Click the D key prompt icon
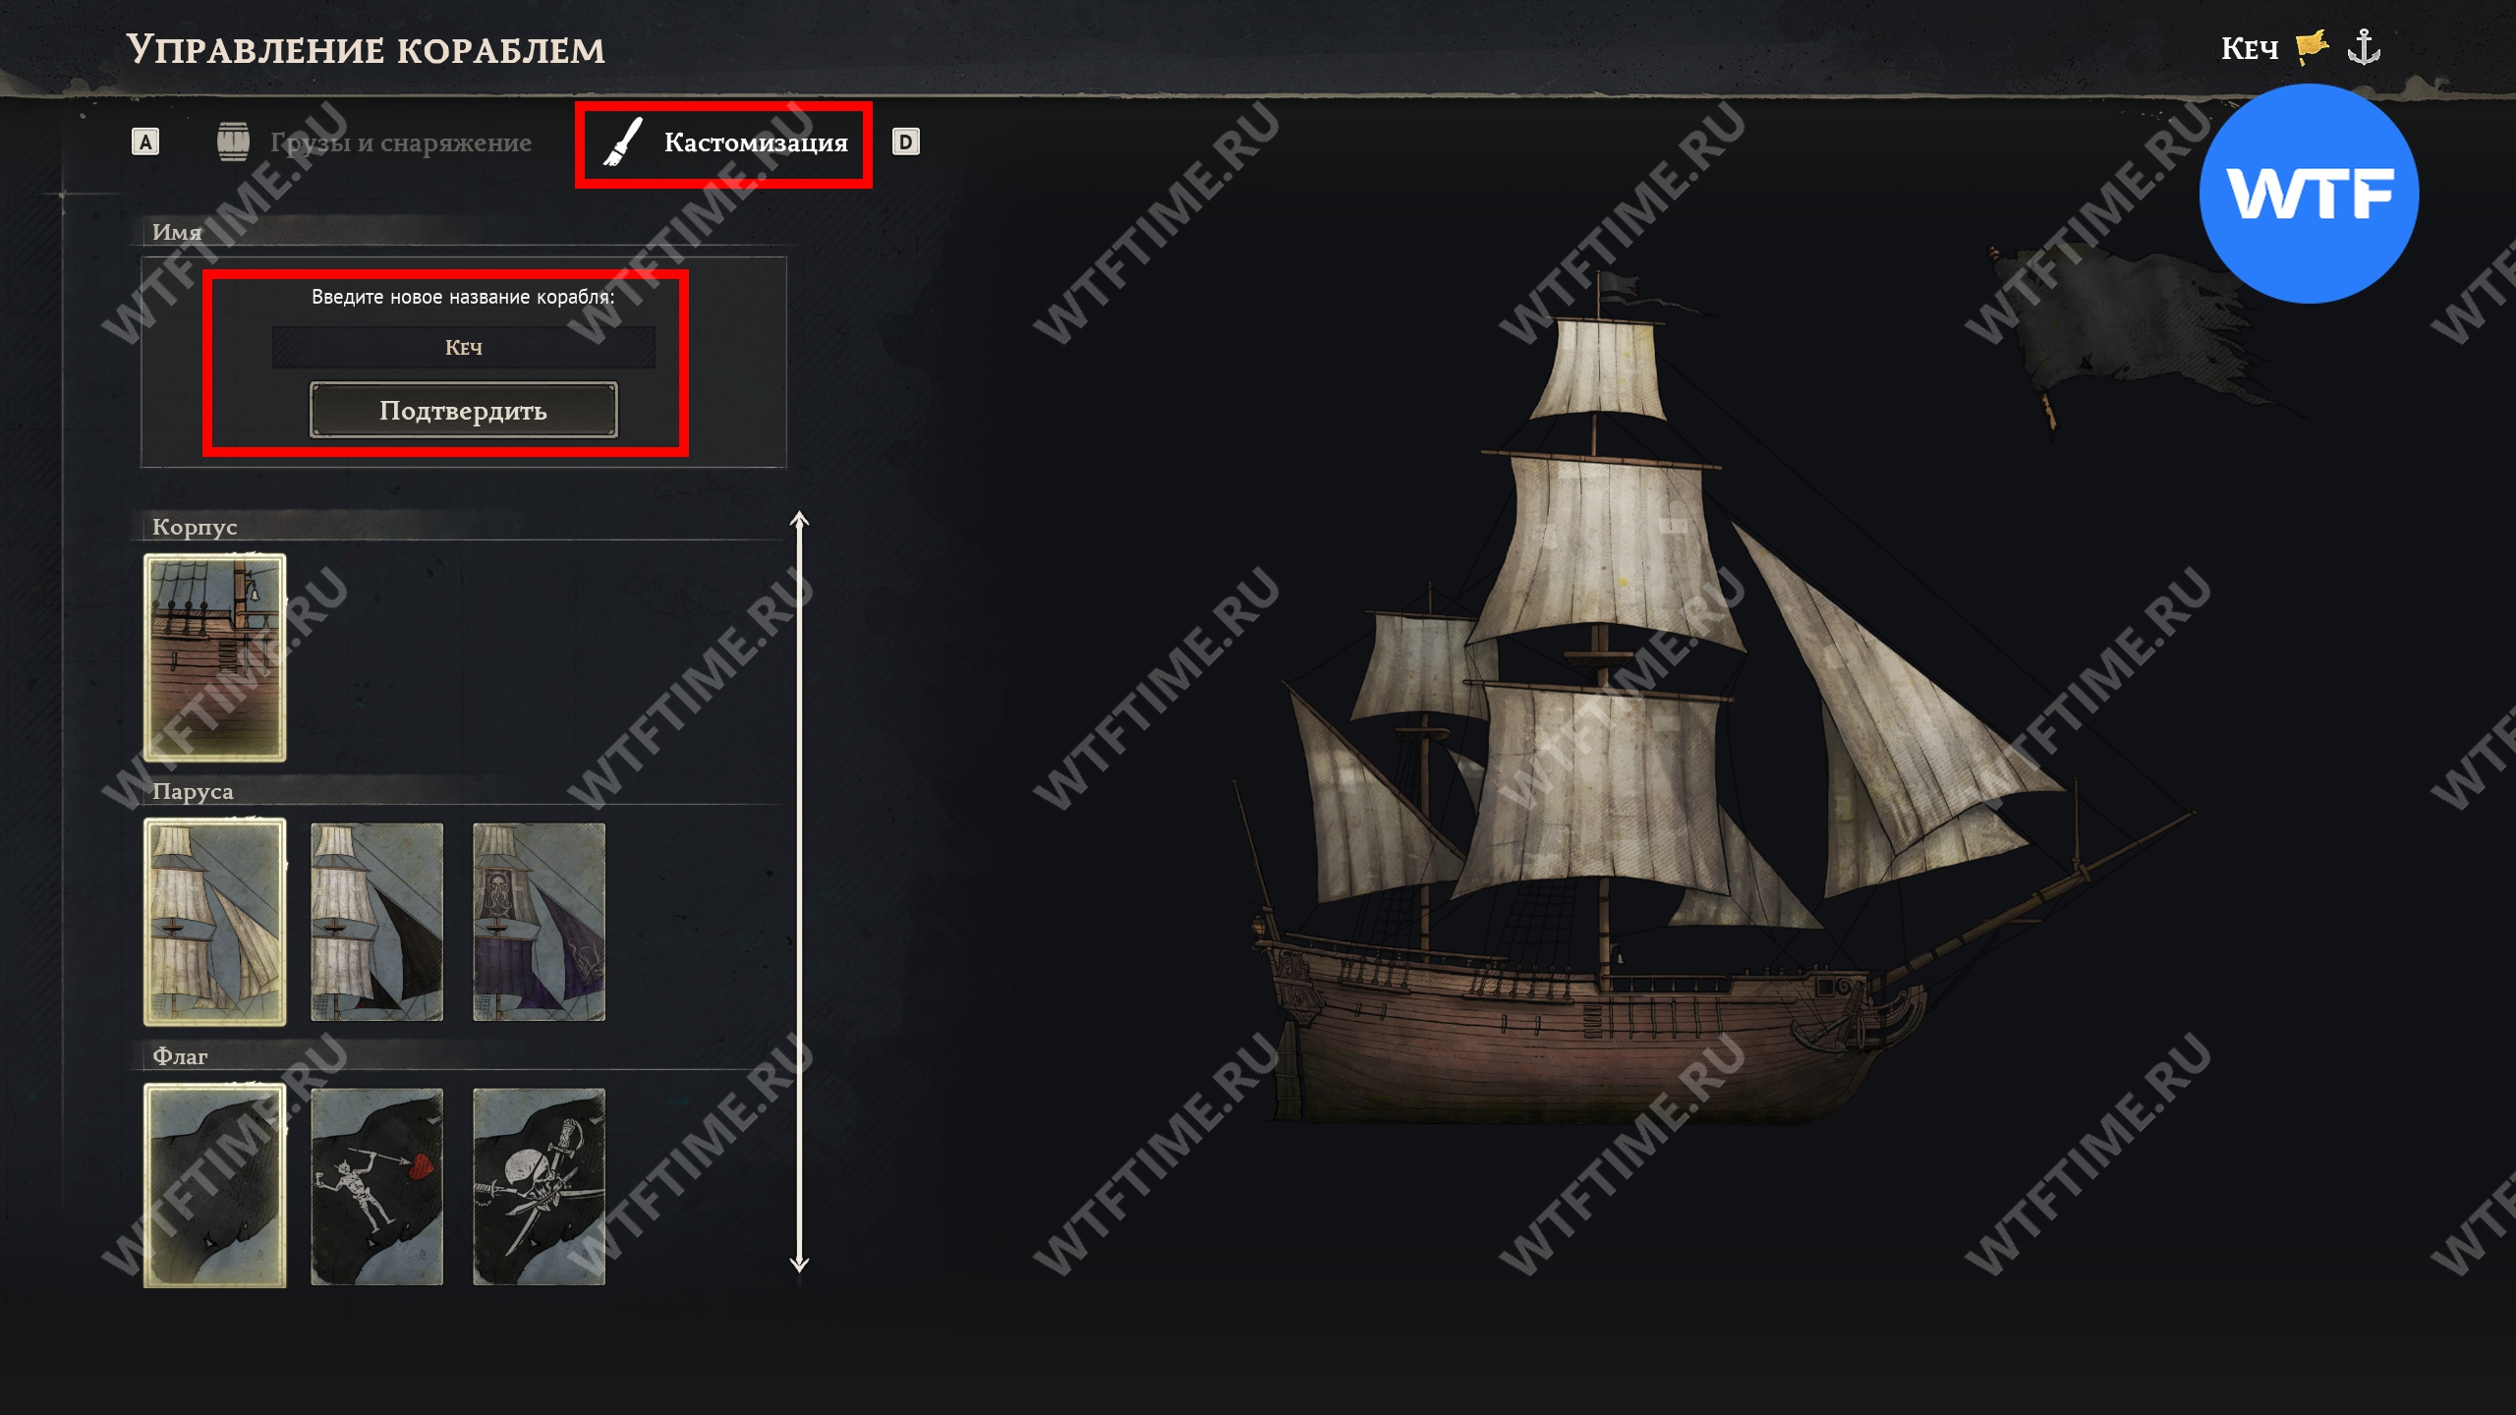The height and width of the screenshot is (1415, 2516). click(905, 142)
